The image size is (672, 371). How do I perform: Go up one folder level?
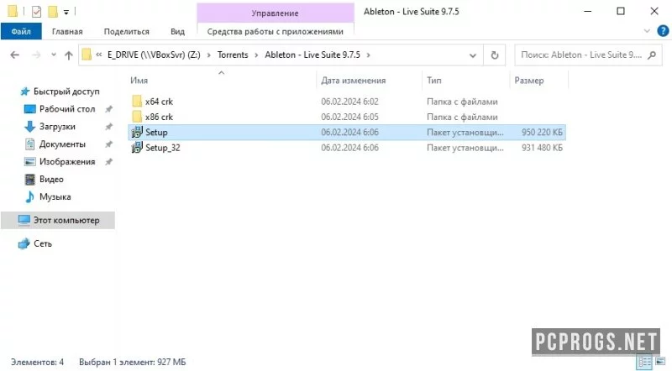69,55
